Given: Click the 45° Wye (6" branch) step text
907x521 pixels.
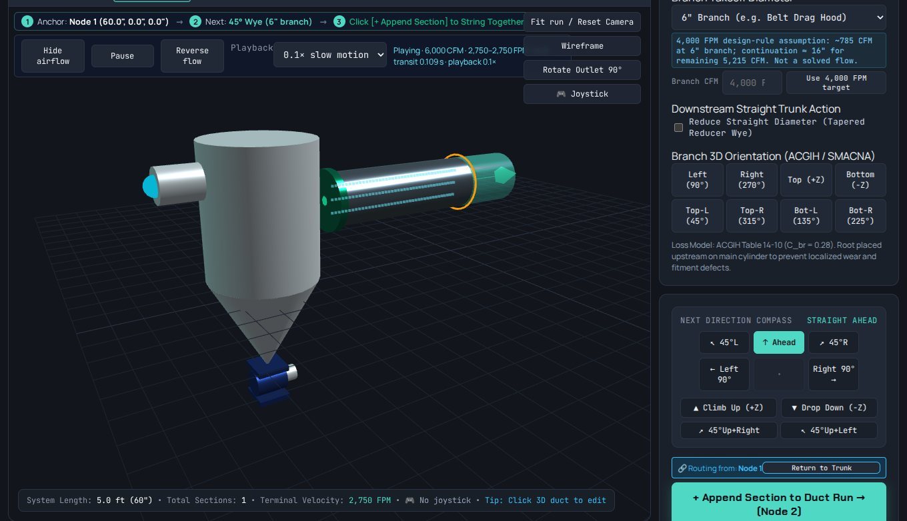Looking at the screenshot, I should [x=270, y=22].
